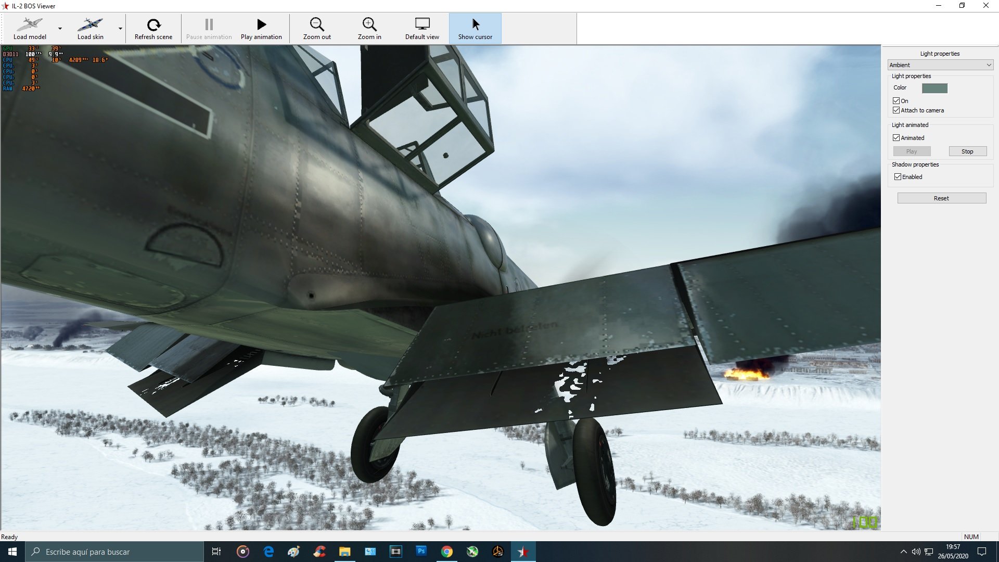Stop the light animation
999x562 pixels.
click(967, 151)
